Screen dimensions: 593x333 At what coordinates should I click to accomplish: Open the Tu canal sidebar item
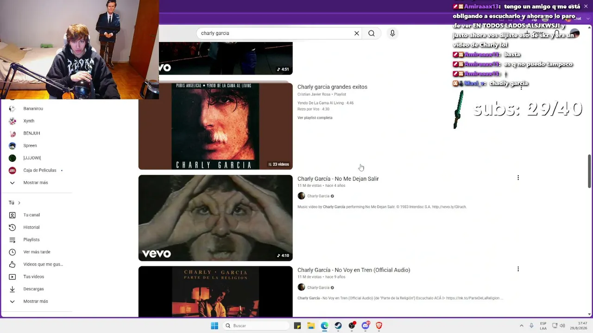[32, 215]
